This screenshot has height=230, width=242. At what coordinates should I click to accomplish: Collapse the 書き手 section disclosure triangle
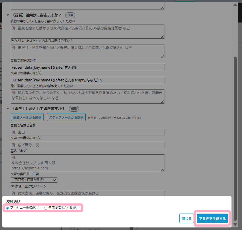(x=8, y=109)
